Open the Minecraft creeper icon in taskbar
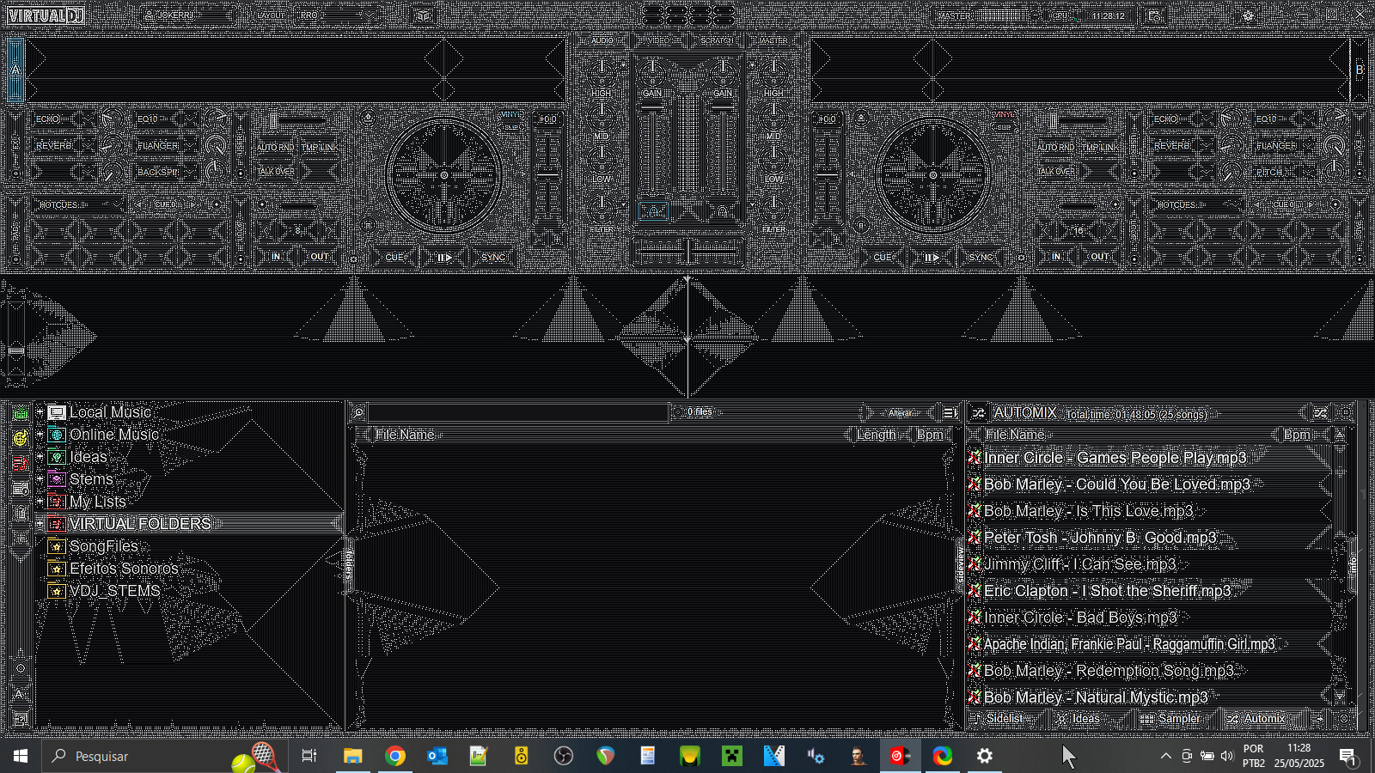The width and height of the screenshot is (1375, 773). [x=732, y=756]
